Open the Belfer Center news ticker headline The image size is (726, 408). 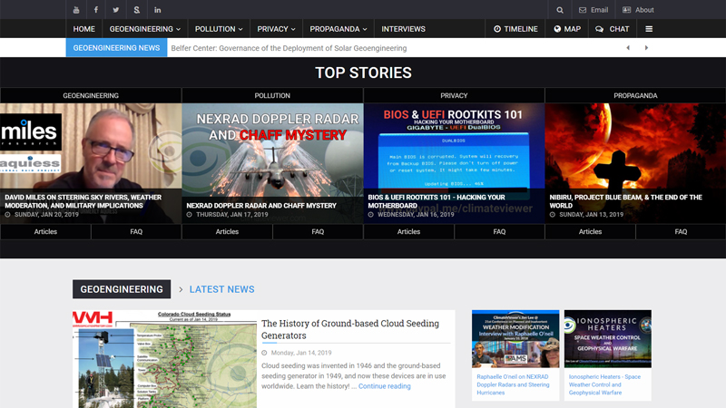(x=289, y=48)
